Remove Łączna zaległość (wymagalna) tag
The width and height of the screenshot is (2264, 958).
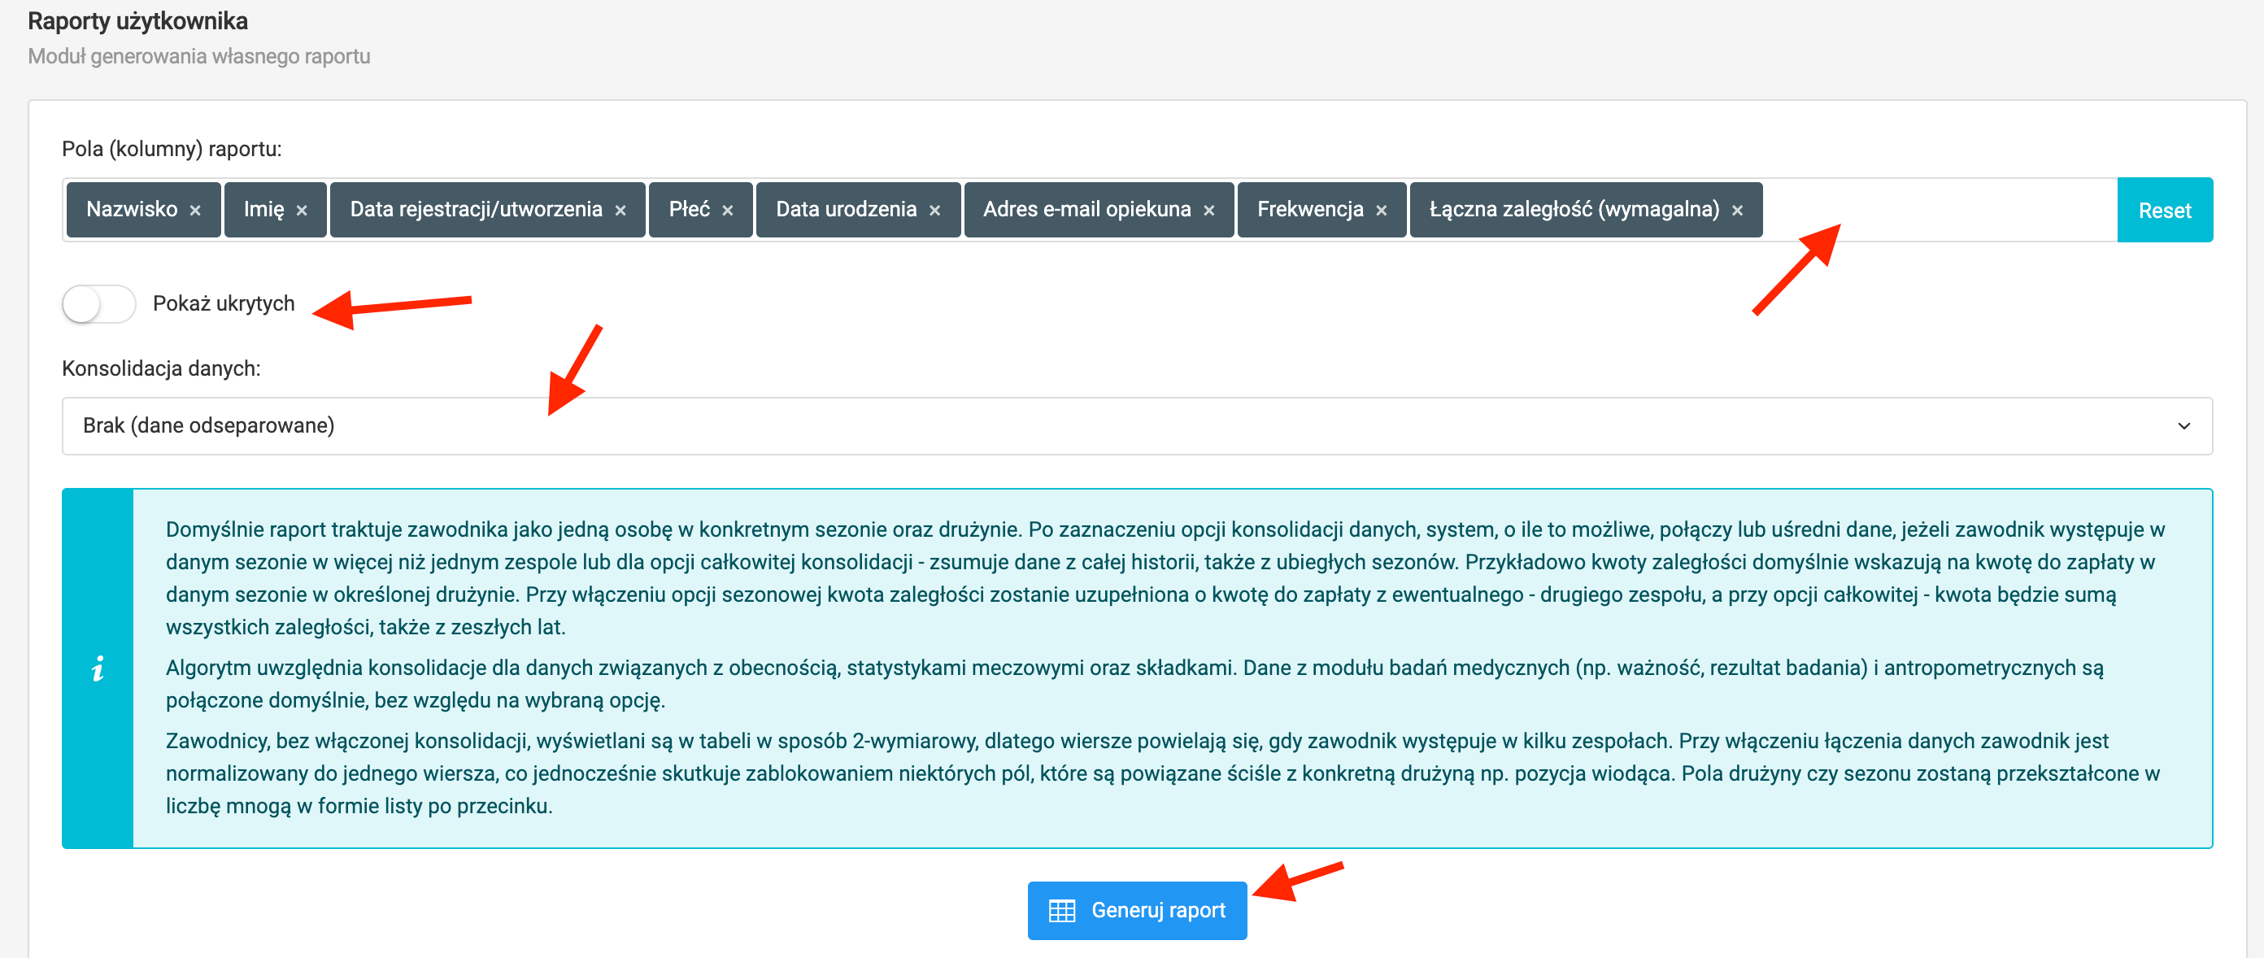coord(1738,211)
